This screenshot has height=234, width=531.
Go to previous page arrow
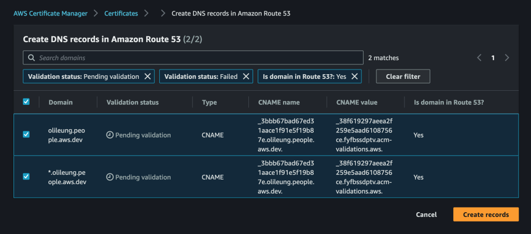pos(479,58)
